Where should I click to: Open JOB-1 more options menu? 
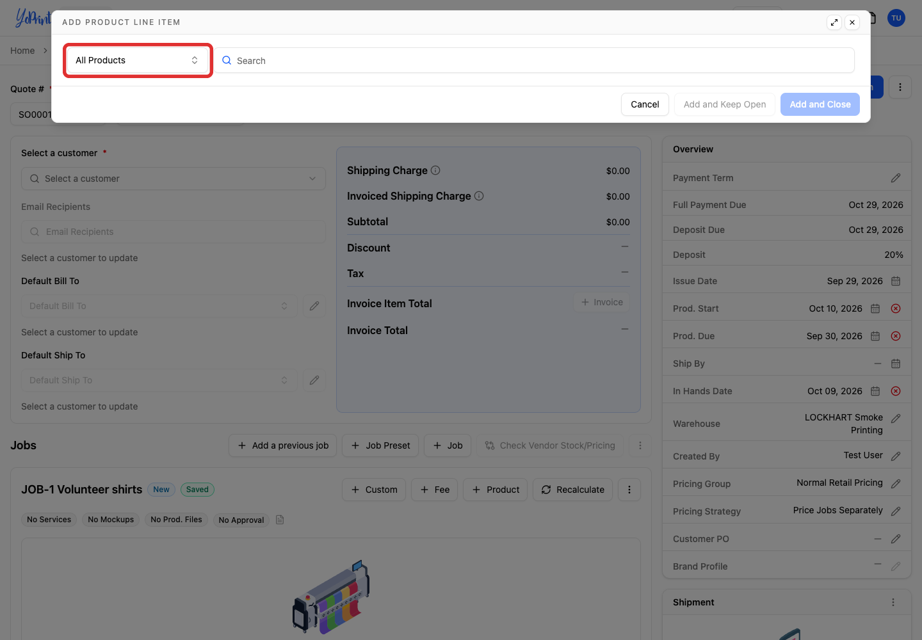point(629,490)
